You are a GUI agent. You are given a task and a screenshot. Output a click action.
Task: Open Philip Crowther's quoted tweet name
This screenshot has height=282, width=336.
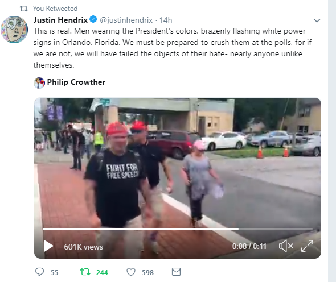coord(76,82)
